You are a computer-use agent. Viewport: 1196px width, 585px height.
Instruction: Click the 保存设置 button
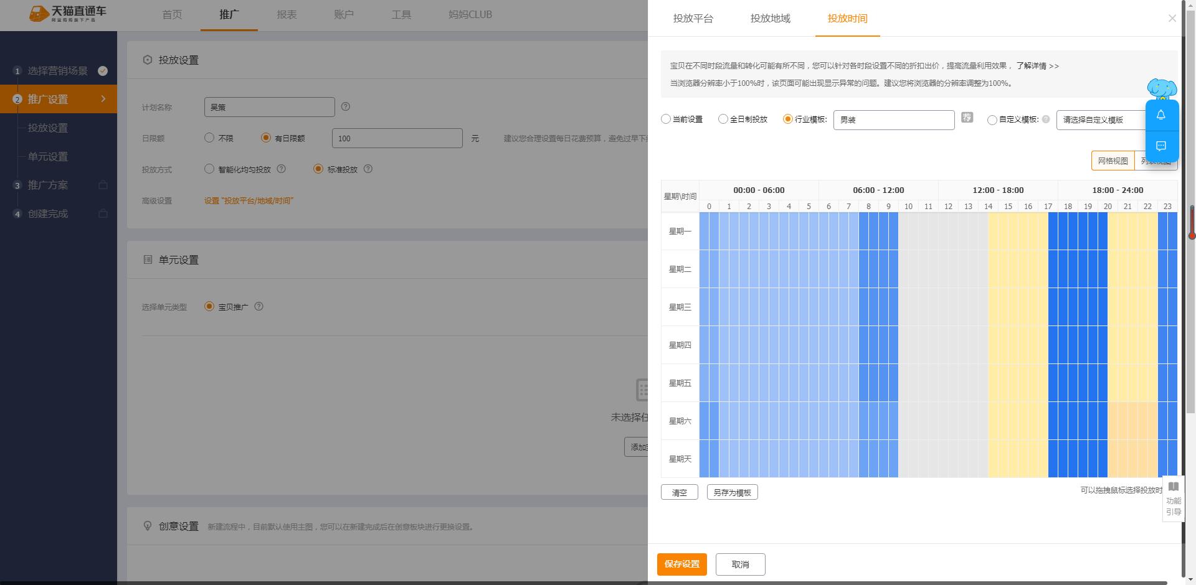681,564
